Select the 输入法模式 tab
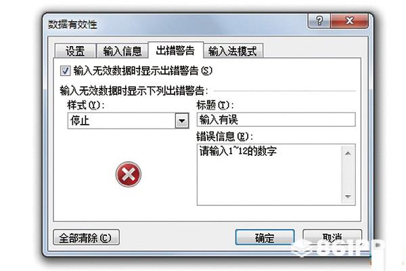Image resolution: width=406 pixels, height=271 pixels. 233,51
